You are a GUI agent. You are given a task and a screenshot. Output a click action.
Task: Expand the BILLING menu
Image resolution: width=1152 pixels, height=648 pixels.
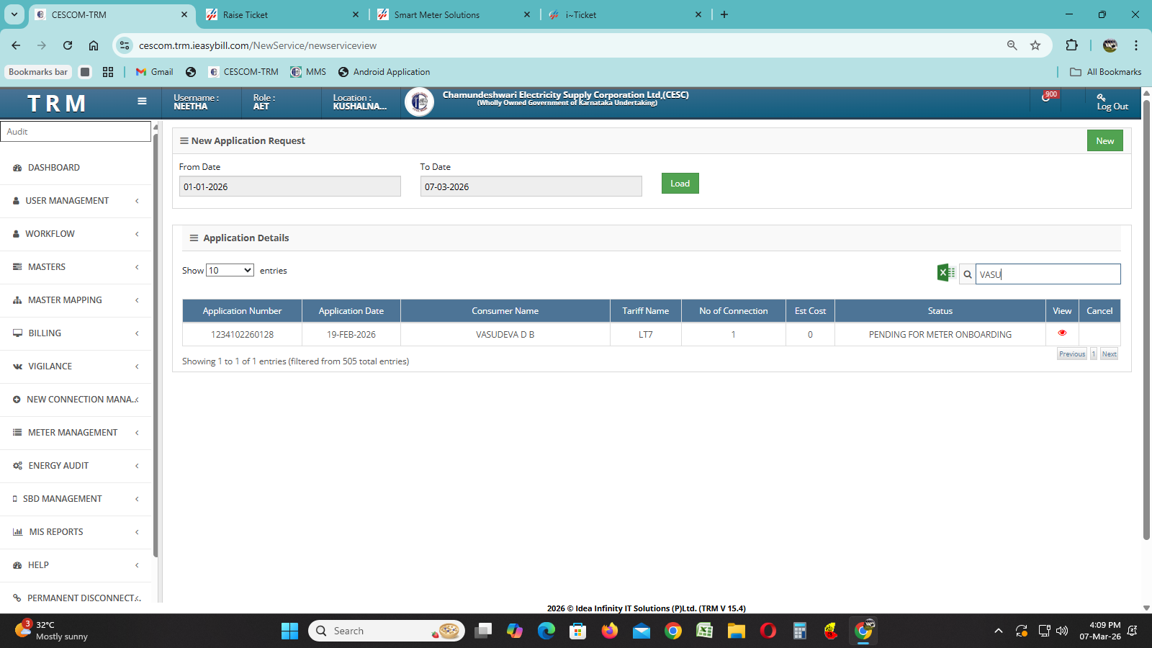click(x=76, y=333)
